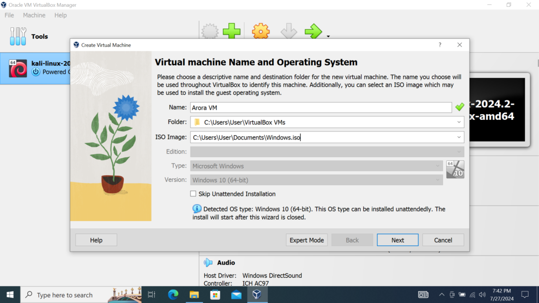Click Next to continue the wizard

(x=398, y=240)
